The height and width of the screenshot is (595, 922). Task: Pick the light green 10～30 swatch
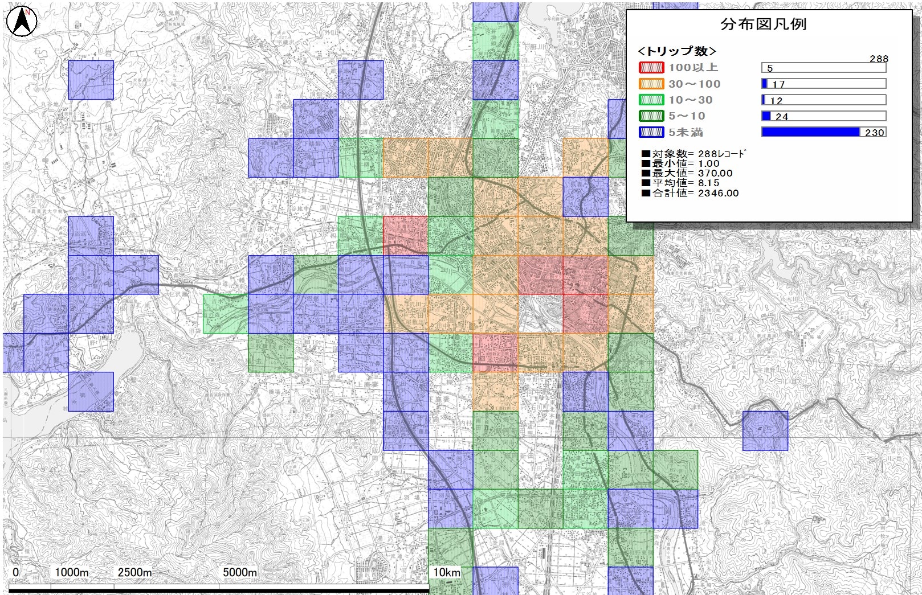(651, 100)
